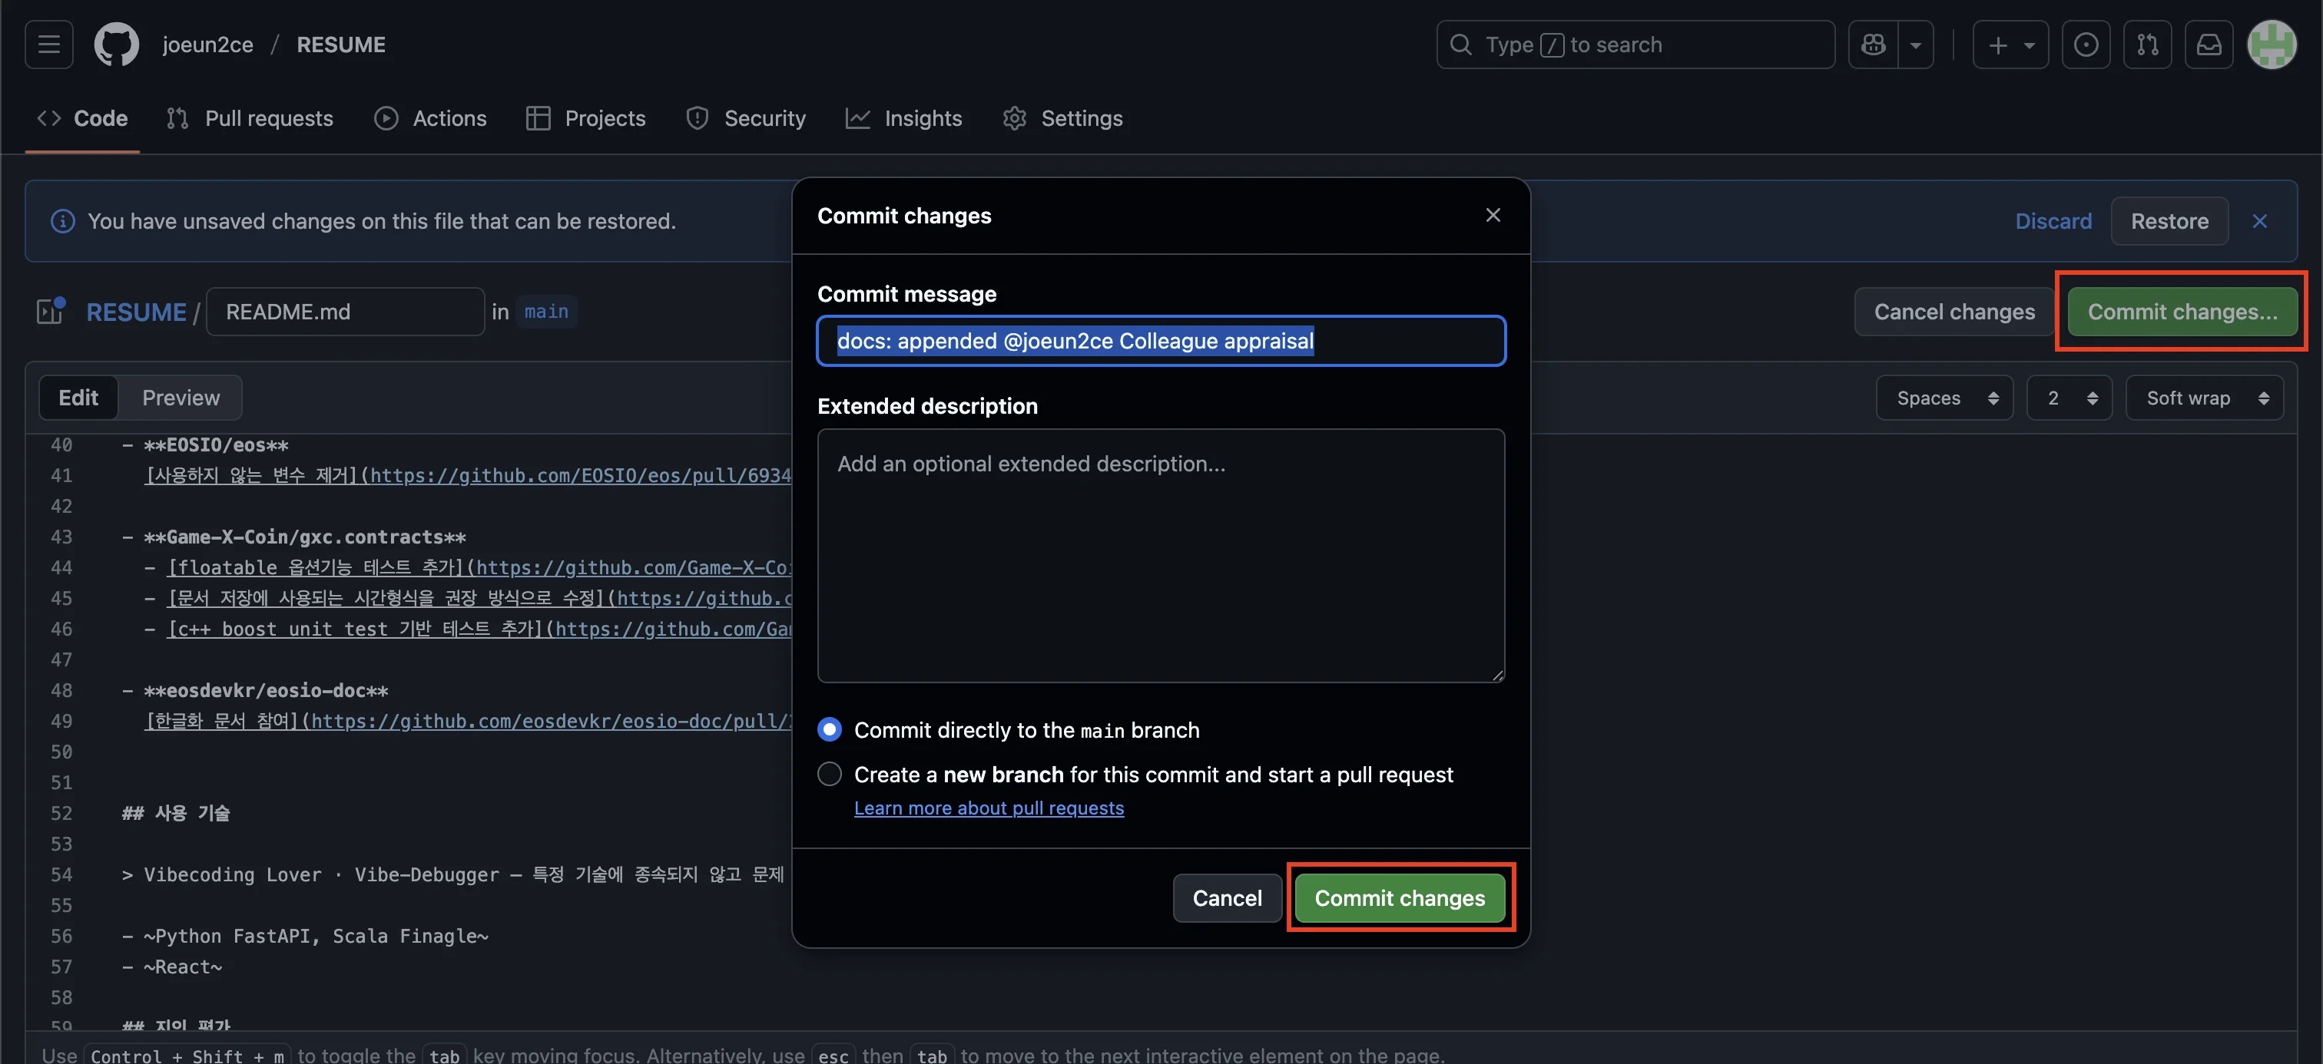Click the user avatar icon
Image resolution: width=2323 pixels, height=1064 pixels.
(x=2271, y=45)
